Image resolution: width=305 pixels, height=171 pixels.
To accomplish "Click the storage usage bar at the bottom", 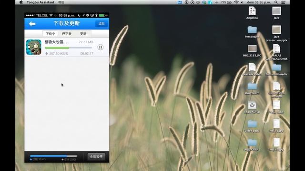I will click(x=53, y=156).
